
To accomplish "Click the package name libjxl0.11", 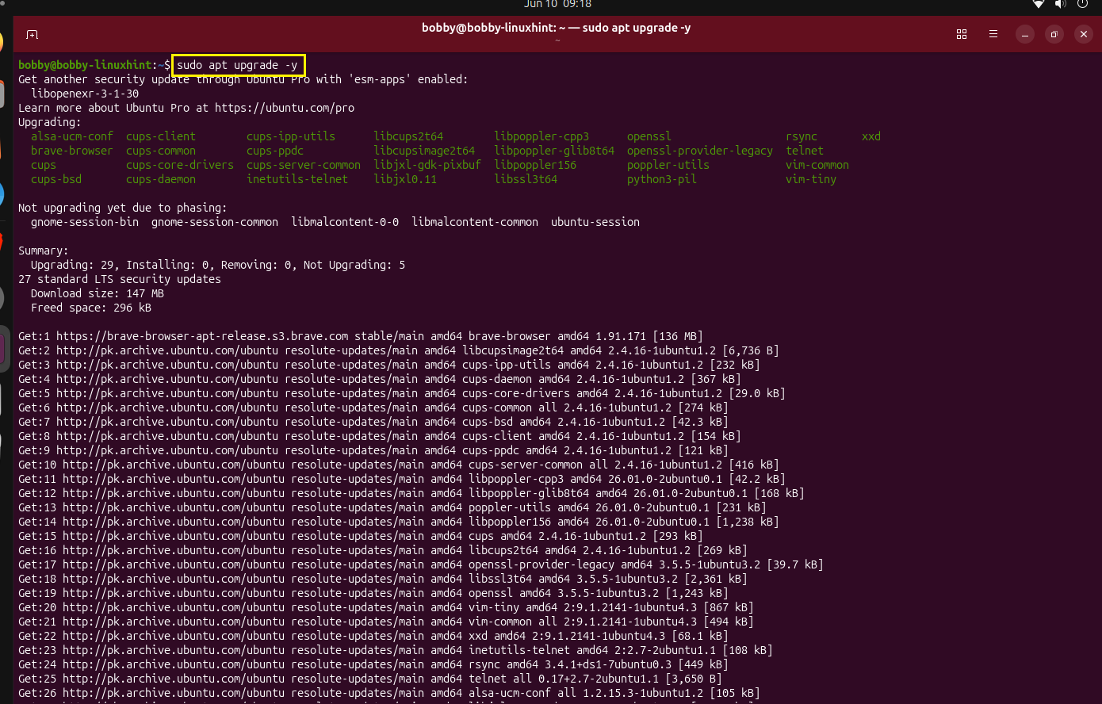I will 405,179.
